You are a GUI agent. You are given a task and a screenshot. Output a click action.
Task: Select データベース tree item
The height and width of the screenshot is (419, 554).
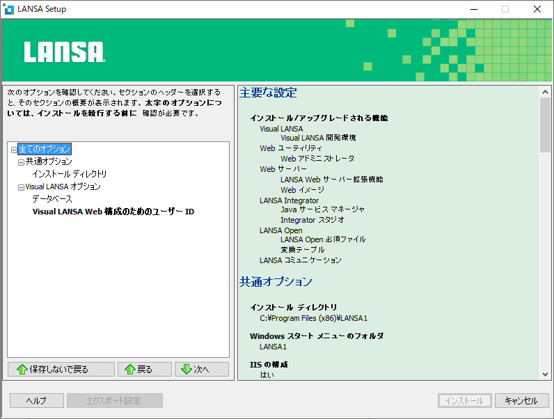52,199
